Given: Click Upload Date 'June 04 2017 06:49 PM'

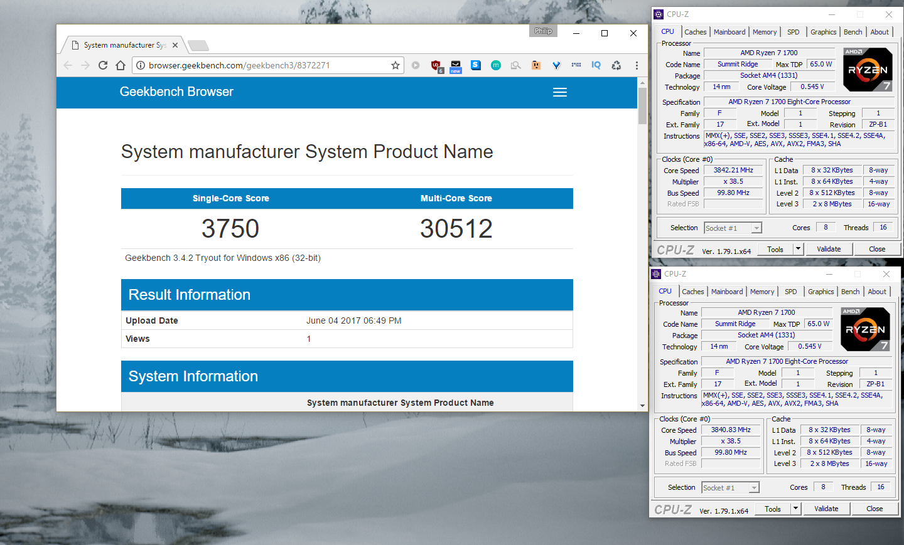Looking at the screenshot, I should point(354,320).
